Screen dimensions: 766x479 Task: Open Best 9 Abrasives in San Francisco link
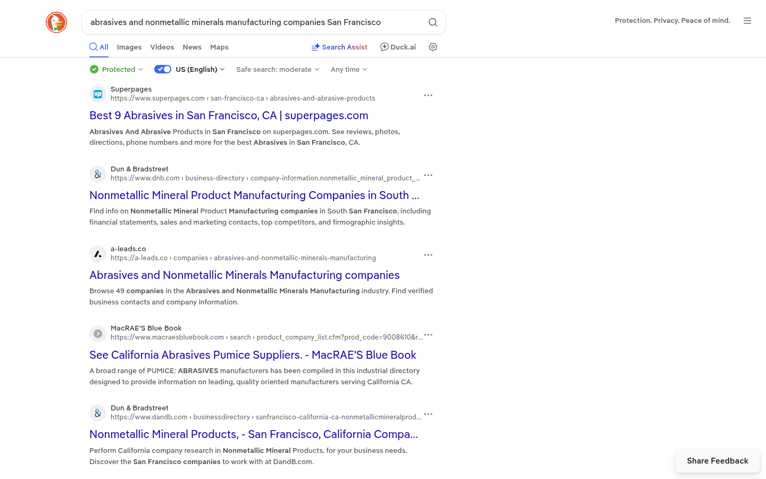(x=229, y=115)
